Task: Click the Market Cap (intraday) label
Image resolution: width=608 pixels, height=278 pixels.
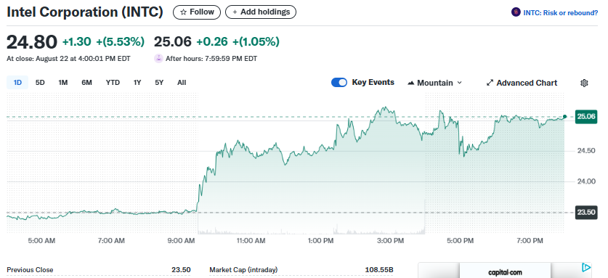Action: coord(243,270)
